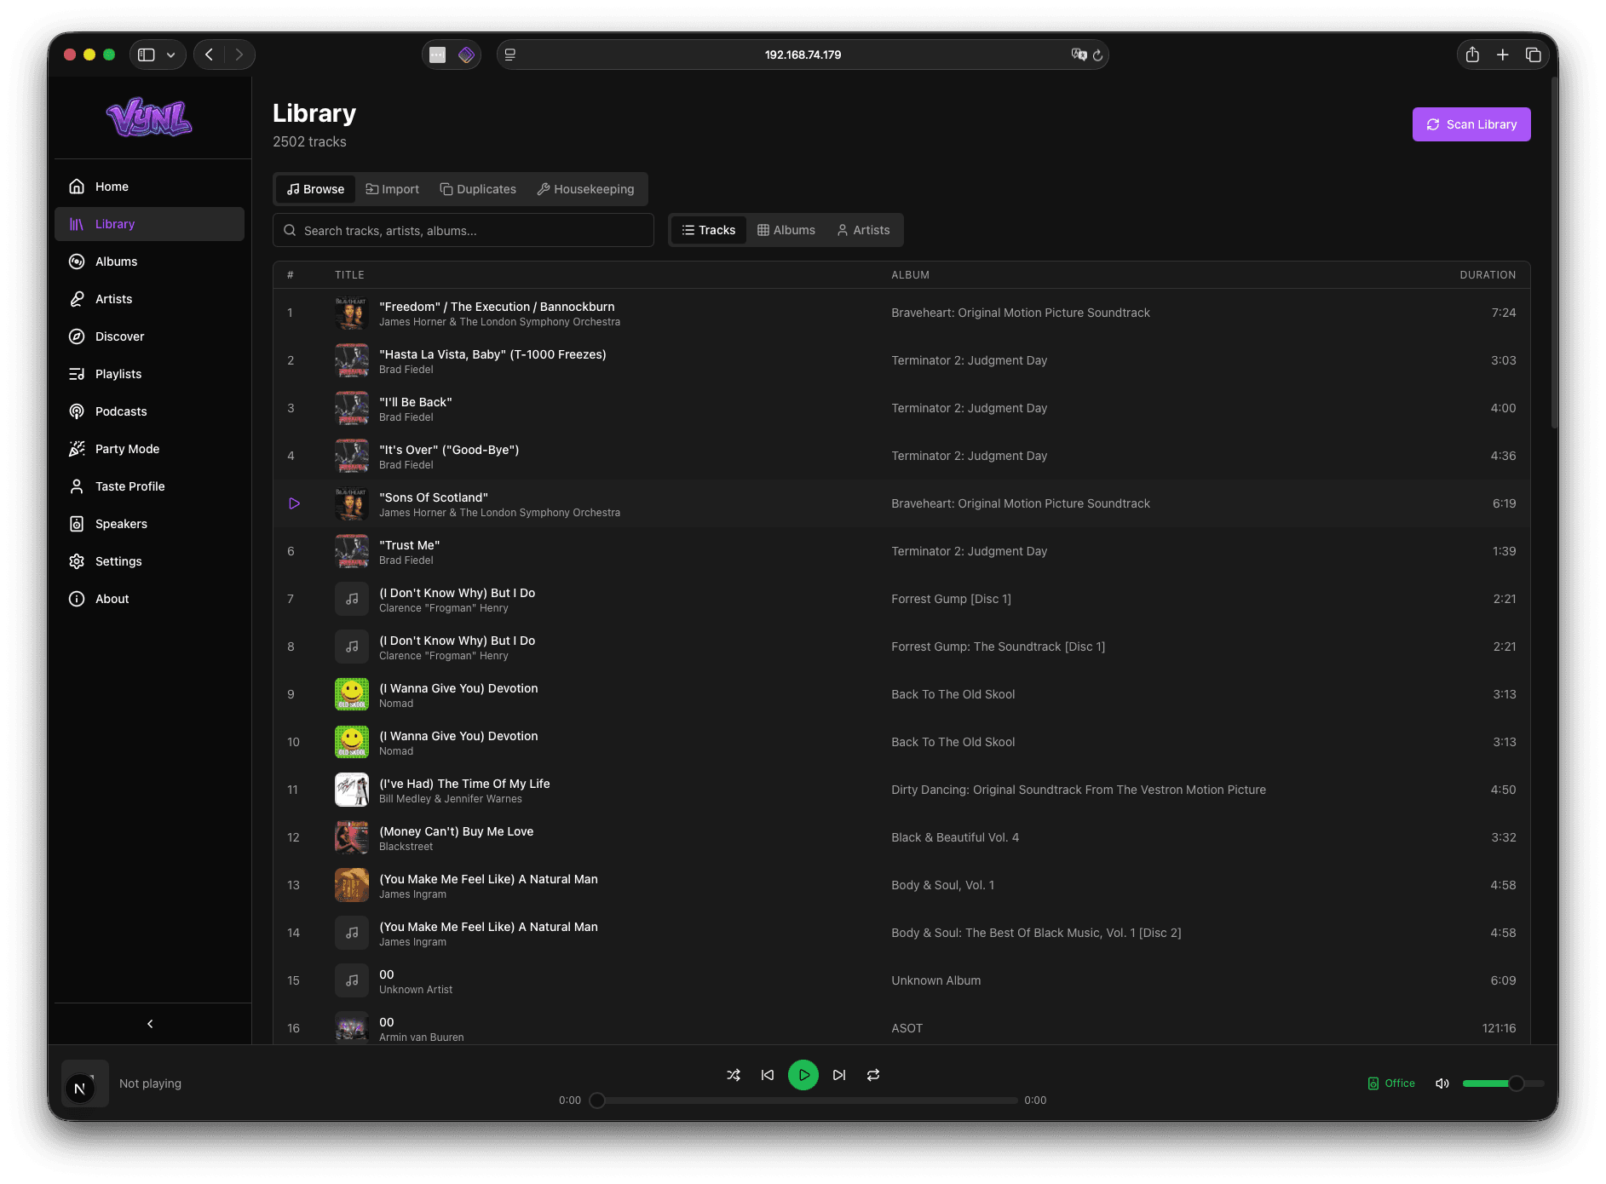The height and width of the screenshot is (1184, 1606).
Task: Launch Party Mode
Action: [x=149, y=449]
